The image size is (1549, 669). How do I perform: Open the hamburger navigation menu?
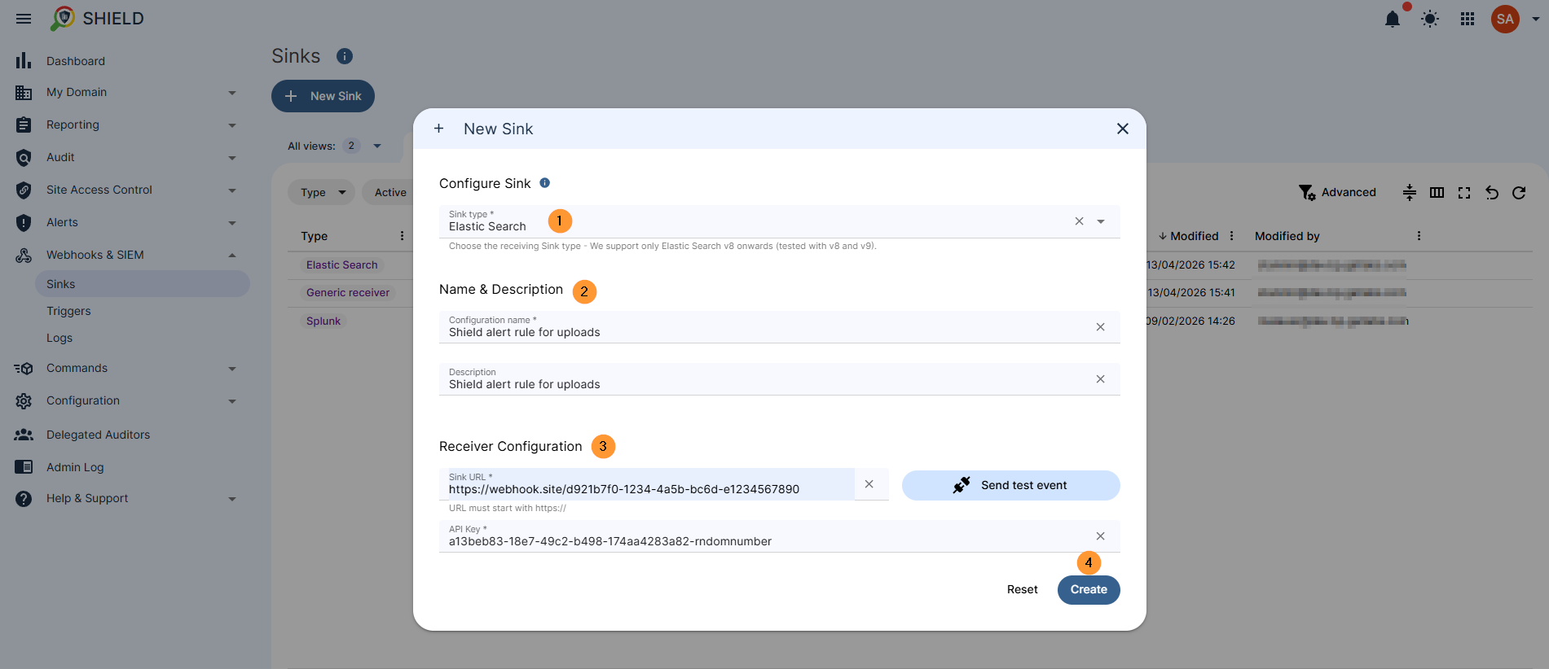point(24,19)
